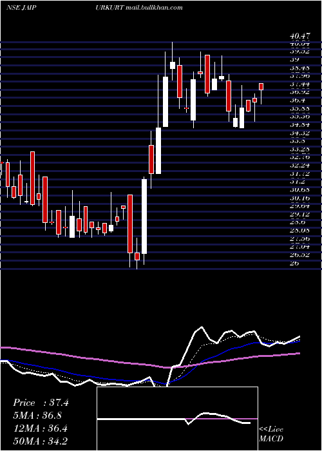Screen dimensions: 322x451
Task: Select the 12MA : 36.4 readout
Action: pyautogui.click(x=40, y=428)
